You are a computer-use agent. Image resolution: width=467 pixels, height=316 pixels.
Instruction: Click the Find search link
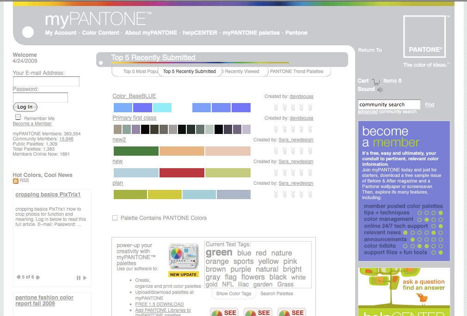tap(430, 105)
